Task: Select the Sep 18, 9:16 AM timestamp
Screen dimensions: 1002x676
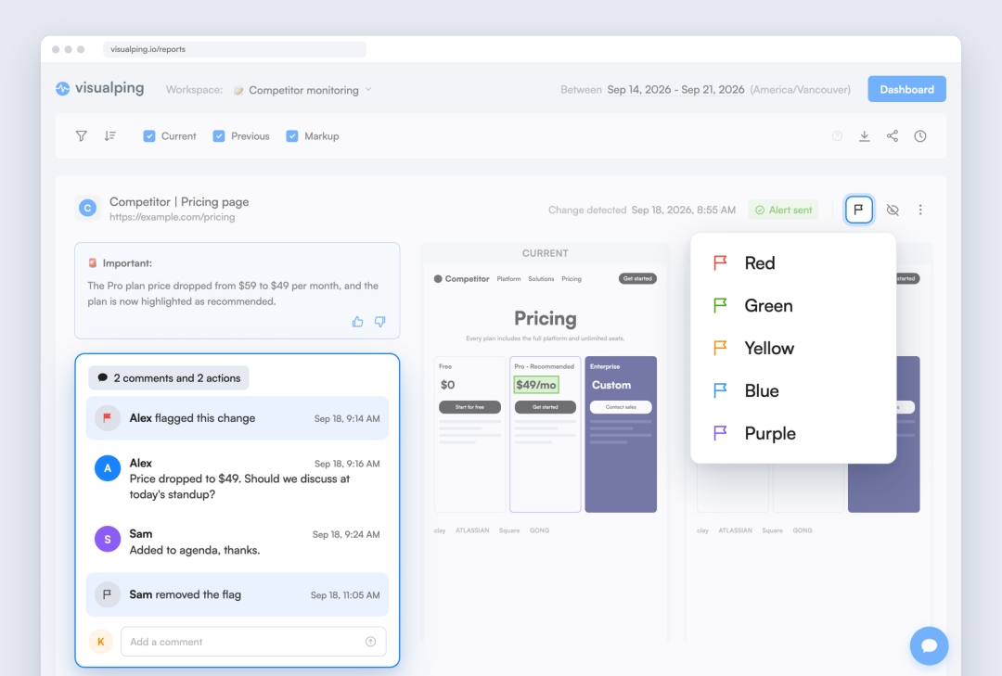Action: (x=347, y=464)
